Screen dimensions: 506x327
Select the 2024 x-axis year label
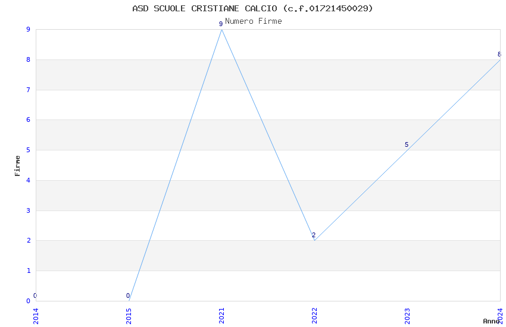pos(501,316)
